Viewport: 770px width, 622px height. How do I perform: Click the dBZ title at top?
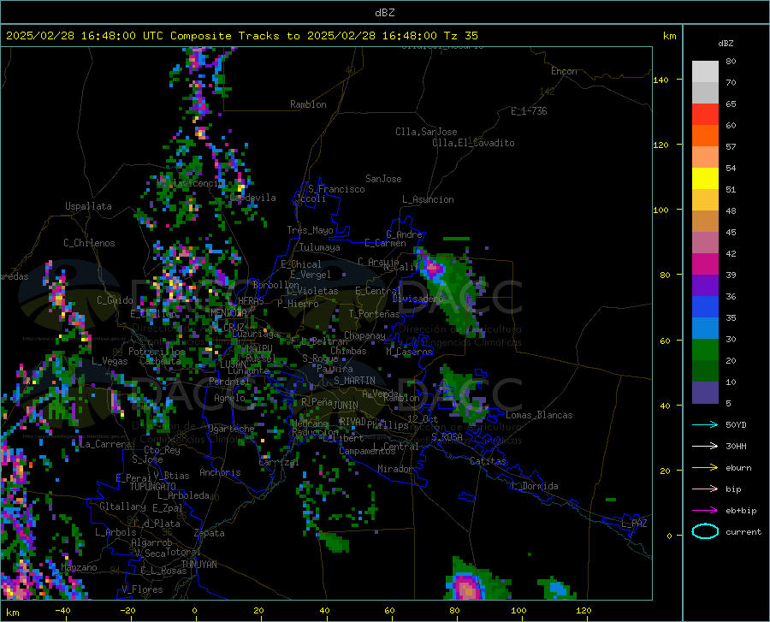pyautogui.click(x=384, y=13)
